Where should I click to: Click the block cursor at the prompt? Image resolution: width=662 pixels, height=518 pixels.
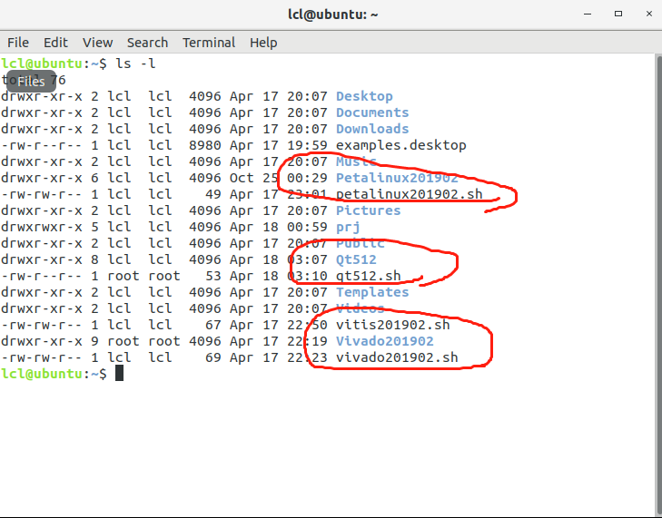(120, 374)
